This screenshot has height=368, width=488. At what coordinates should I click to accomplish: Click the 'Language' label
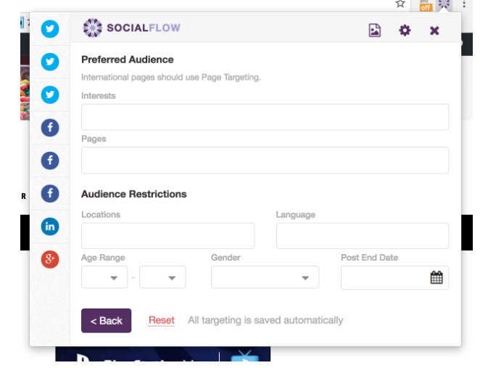pyautogui.click(x=296, y=215)
